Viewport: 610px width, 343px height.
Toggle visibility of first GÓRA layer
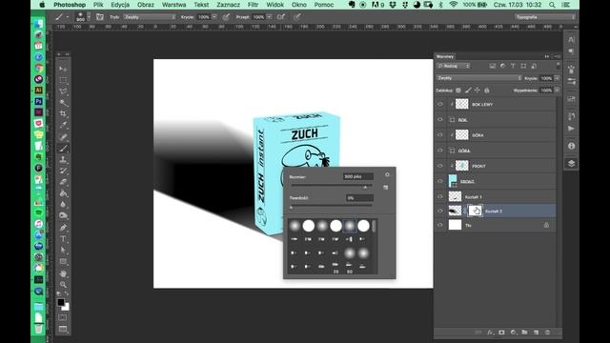point(440,135)
